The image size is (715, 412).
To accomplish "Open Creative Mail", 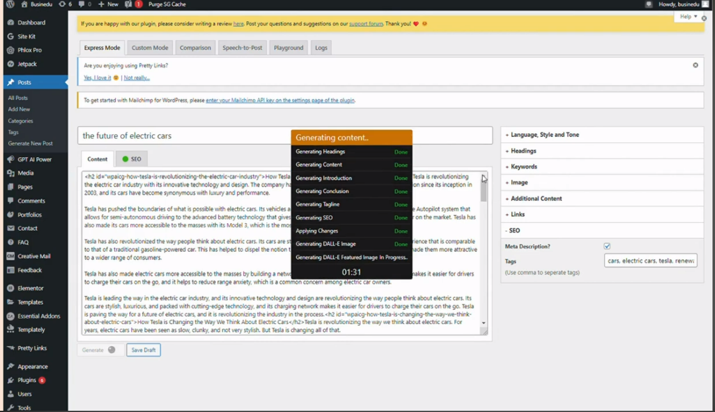I will coord(34,256).
